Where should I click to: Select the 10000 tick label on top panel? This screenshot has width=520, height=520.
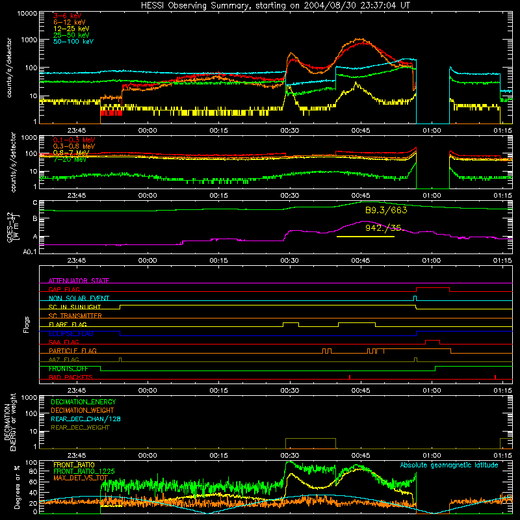(27, 14)
